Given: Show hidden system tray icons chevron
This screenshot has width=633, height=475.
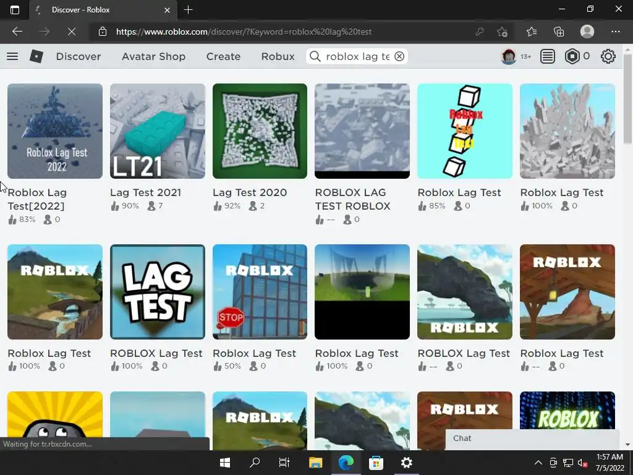Looking at the screenshot, I should coord(538,463).
